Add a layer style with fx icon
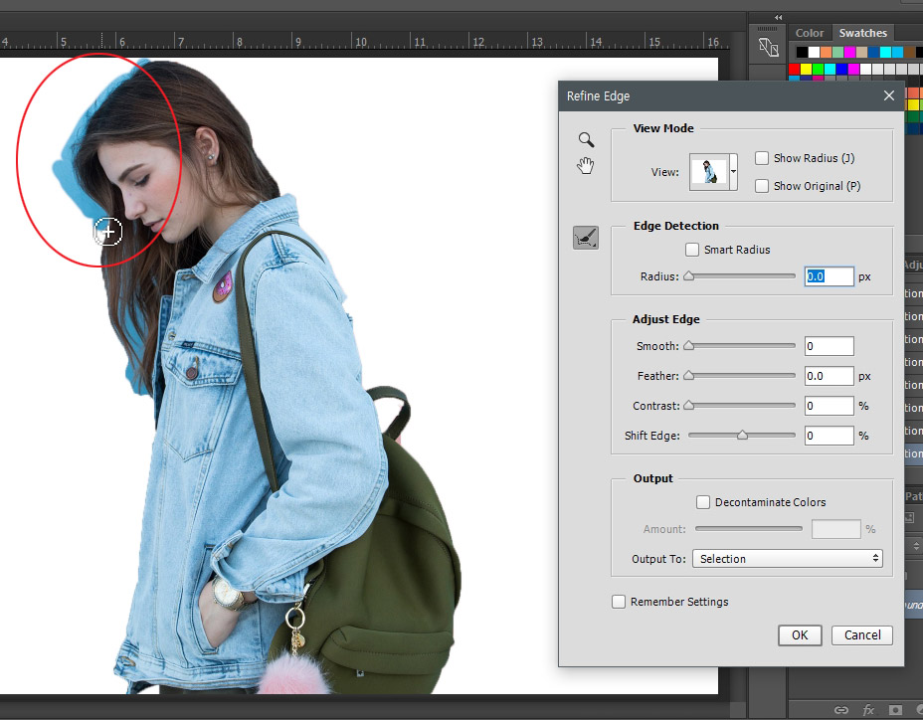Screen dimensions: 923x720 click(868, 710)
